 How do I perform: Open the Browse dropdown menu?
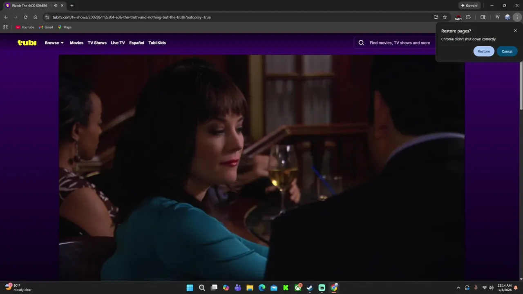click(54, 42)
